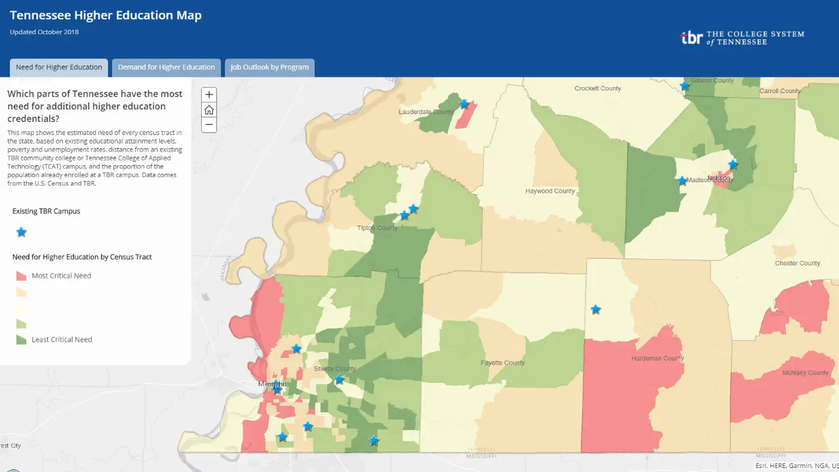
Task: Click the lone campus star in Hardeman County area
Action: [x=595, y=309]
